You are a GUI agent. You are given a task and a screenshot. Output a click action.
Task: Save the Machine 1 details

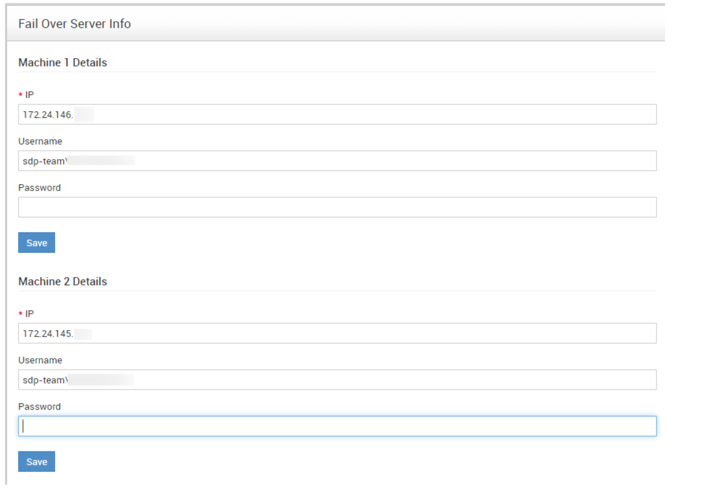36,243
